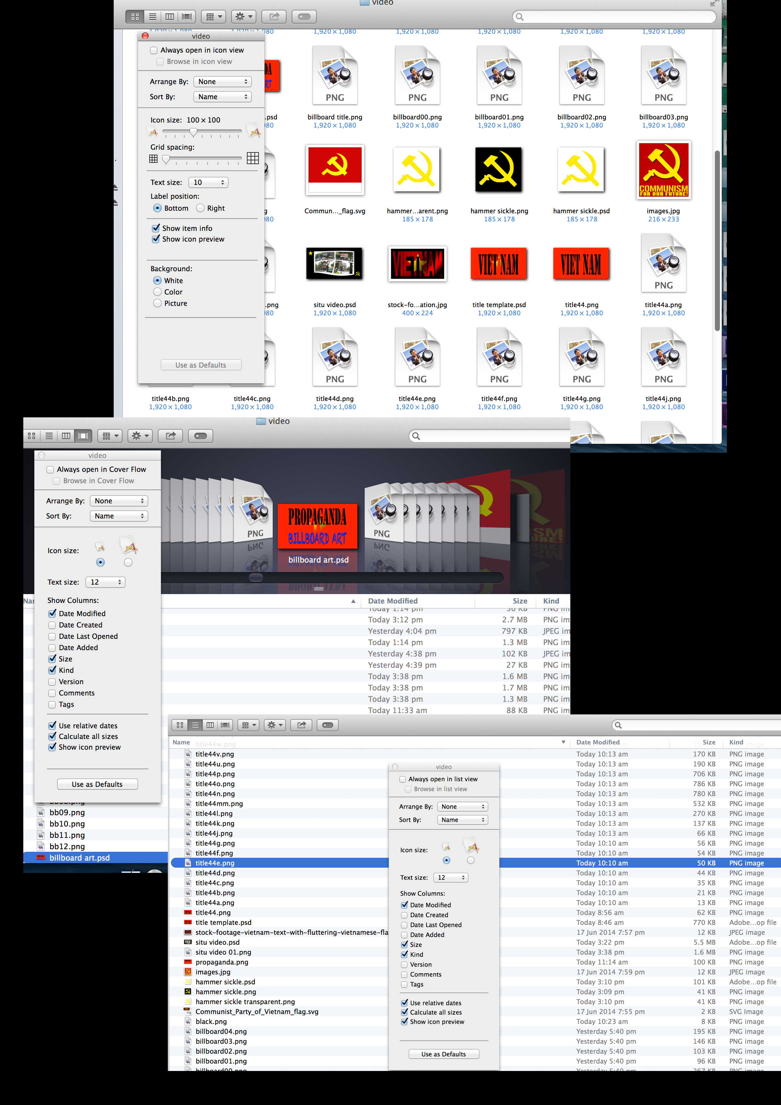This screenshot has width=781, height=1105.
Task: Select billboard00.png file icon
Action: 417,75
